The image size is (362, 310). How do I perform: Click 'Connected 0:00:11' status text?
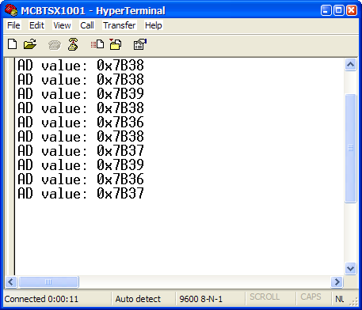(41, 299)
